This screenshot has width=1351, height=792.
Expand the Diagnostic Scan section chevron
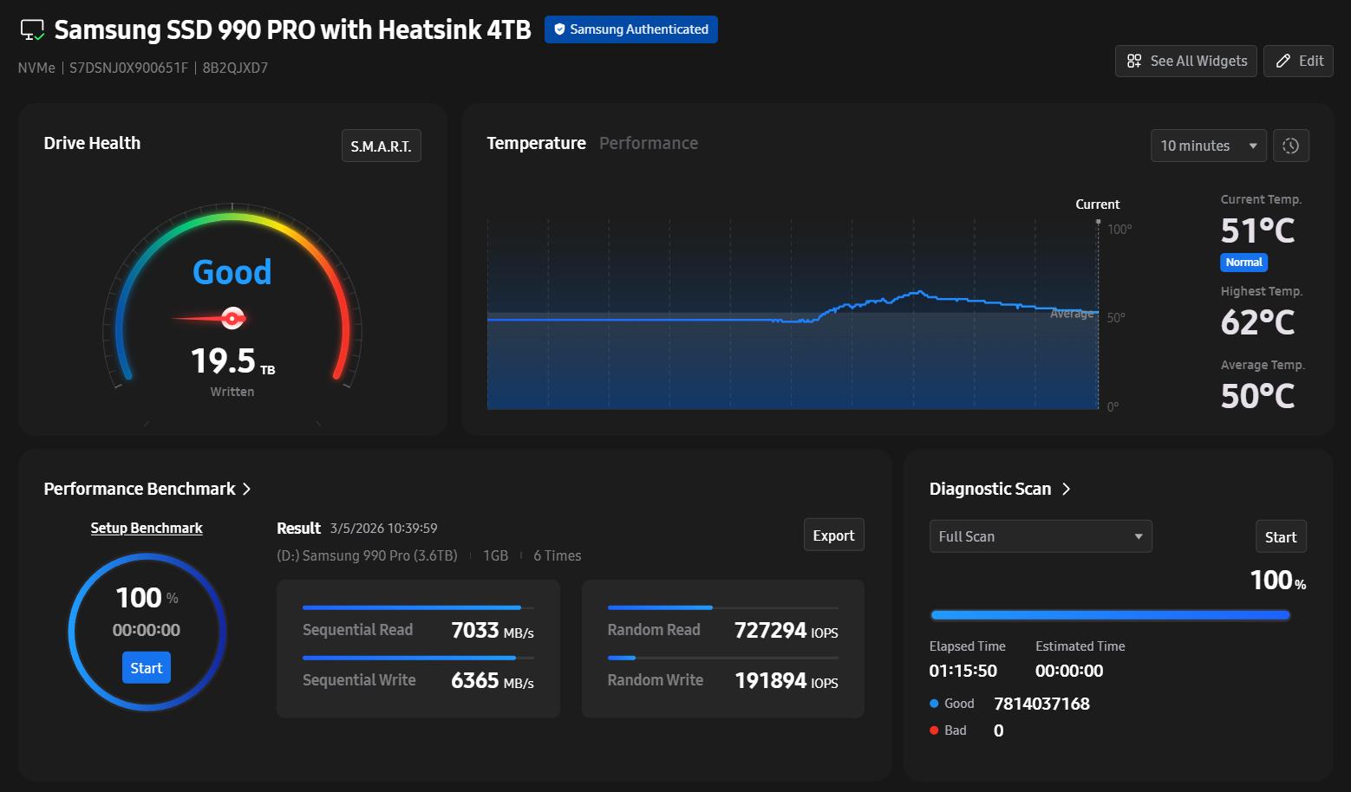coord(1067,490)
